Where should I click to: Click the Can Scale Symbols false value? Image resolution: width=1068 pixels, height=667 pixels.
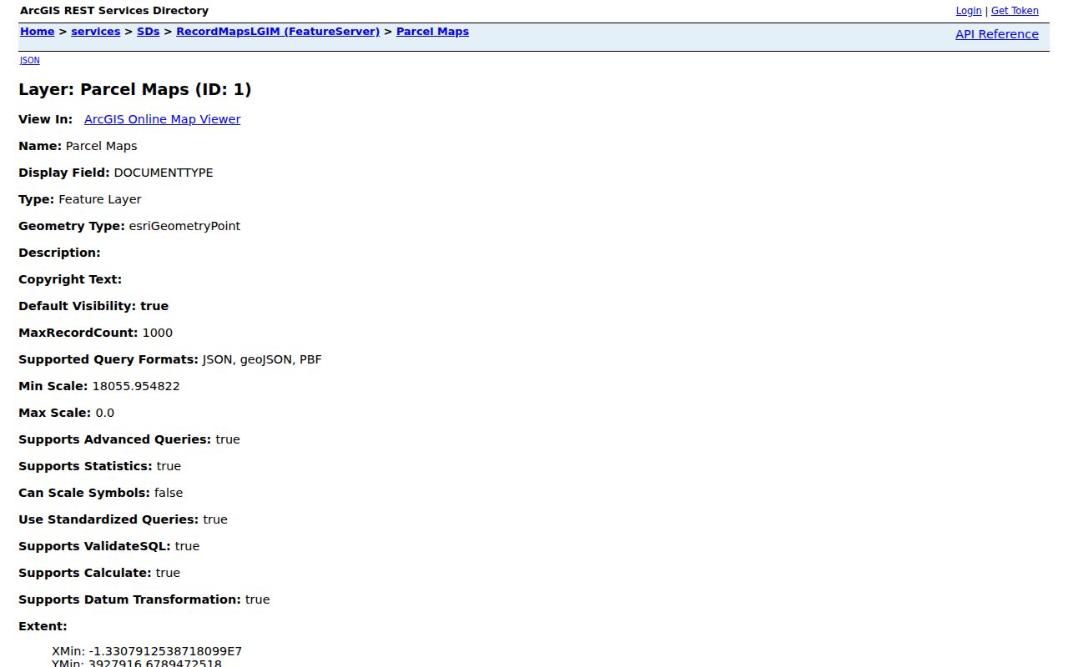tap(169, 493)
